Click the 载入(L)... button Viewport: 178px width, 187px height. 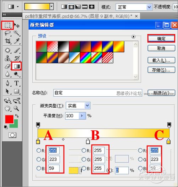161,60
